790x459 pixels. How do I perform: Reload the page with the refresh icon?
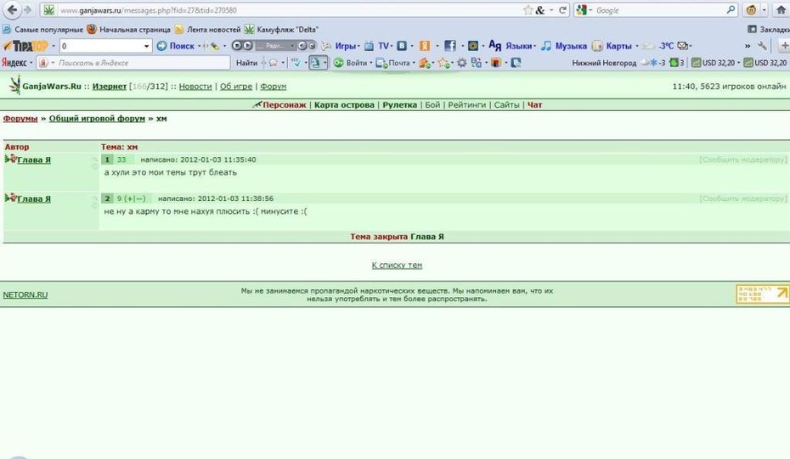563,10
